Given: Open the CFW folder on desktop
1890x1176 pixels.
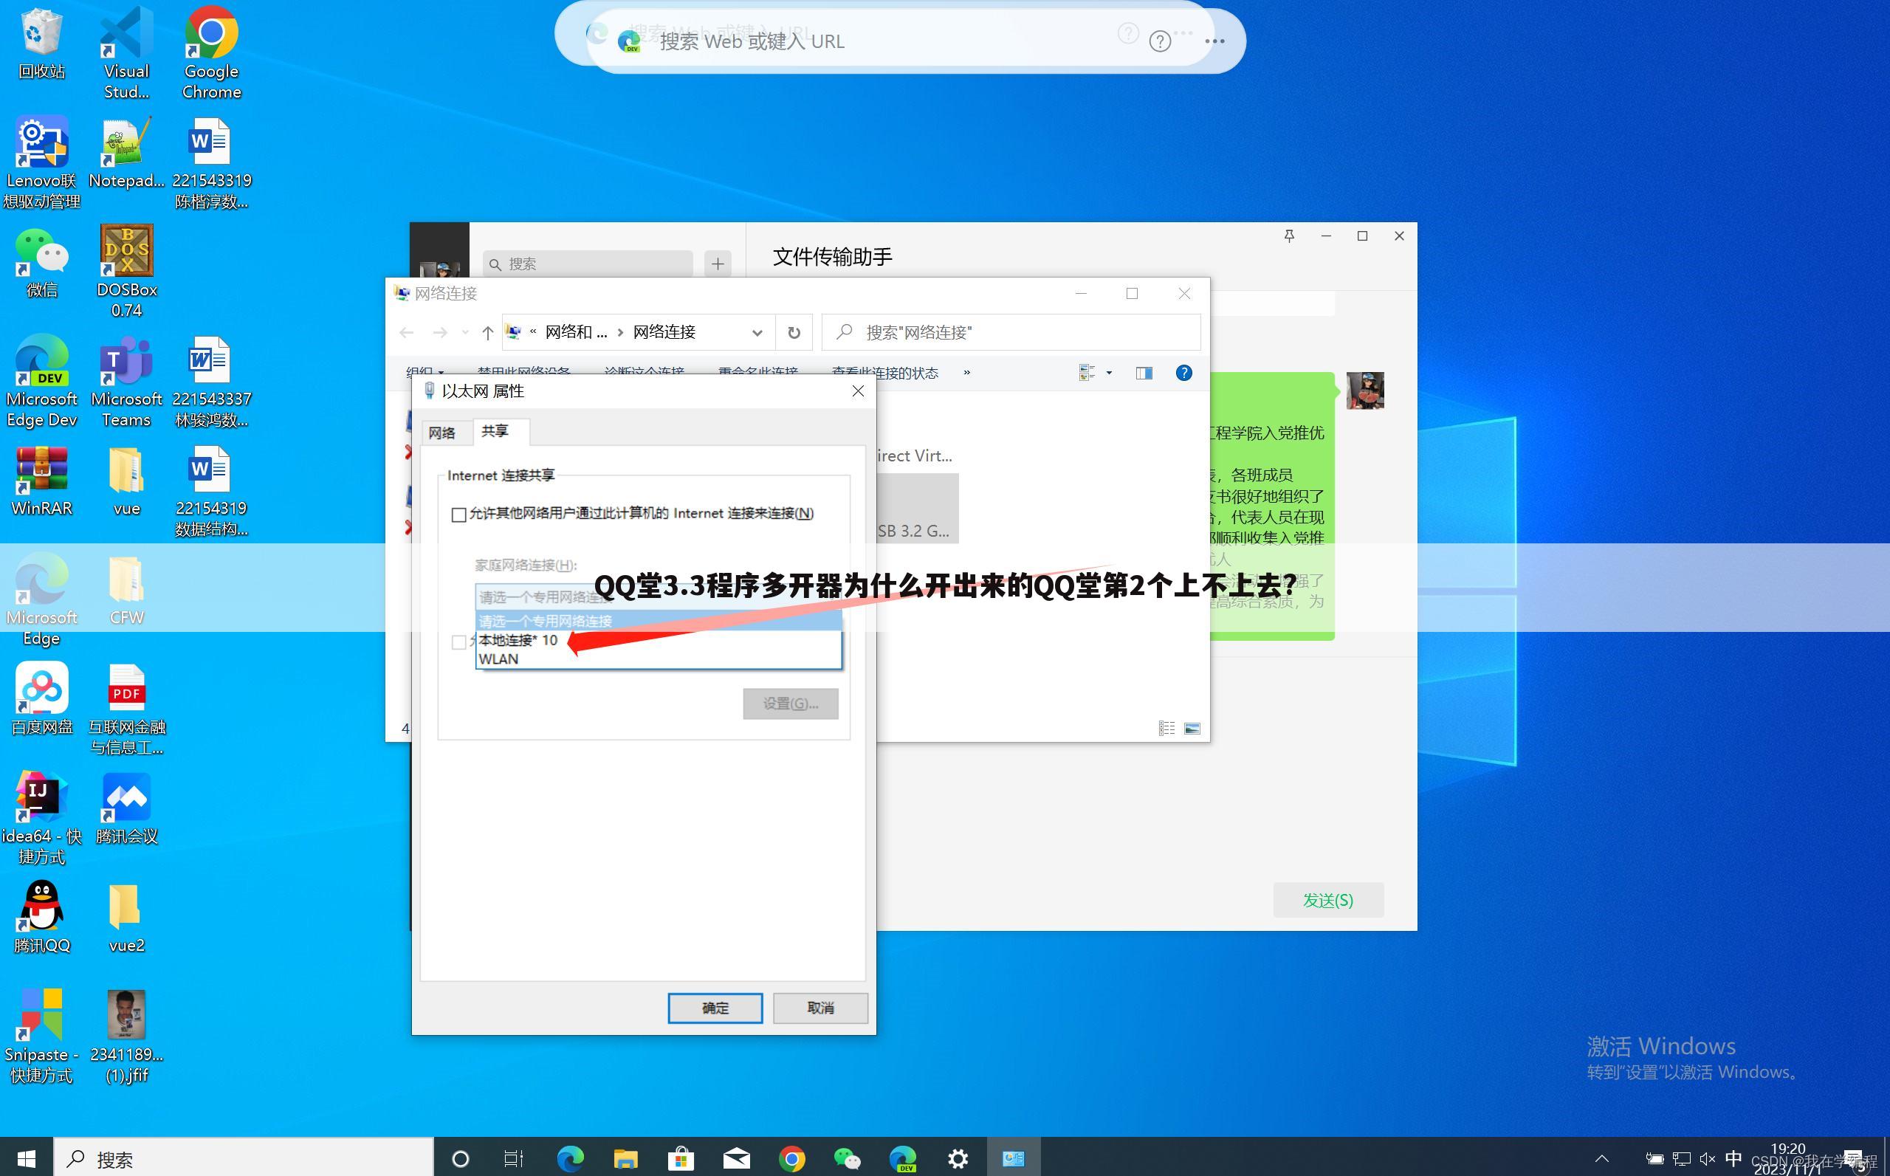Looking at the screenshot, I should coord(126,590).
